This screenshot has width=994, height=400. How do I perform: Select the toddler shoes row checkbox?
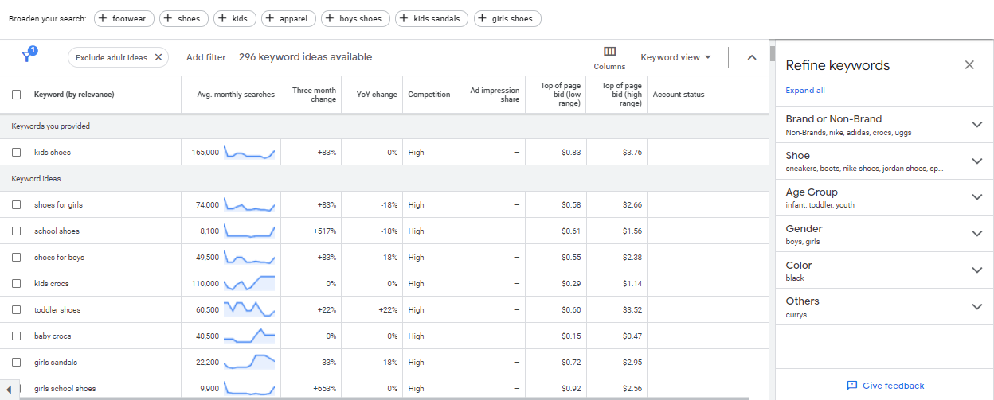[17, 310]
